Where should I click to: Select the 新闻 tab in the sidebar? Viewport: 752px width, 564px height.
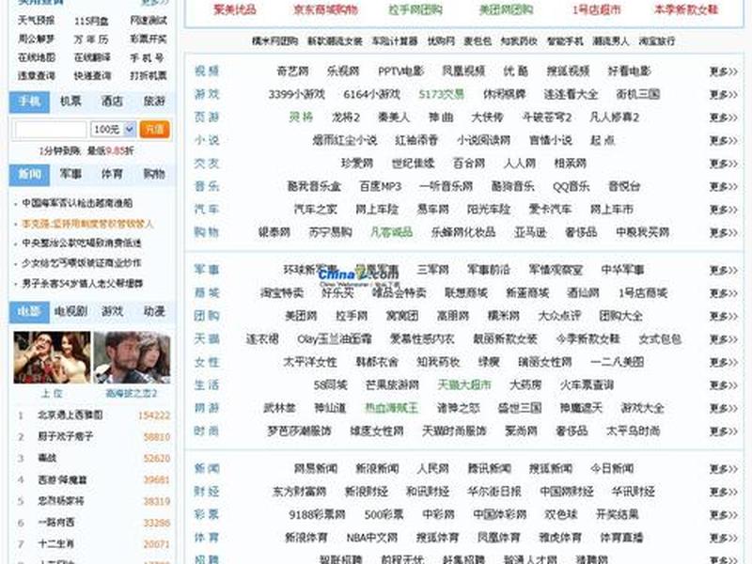[29, 174]
